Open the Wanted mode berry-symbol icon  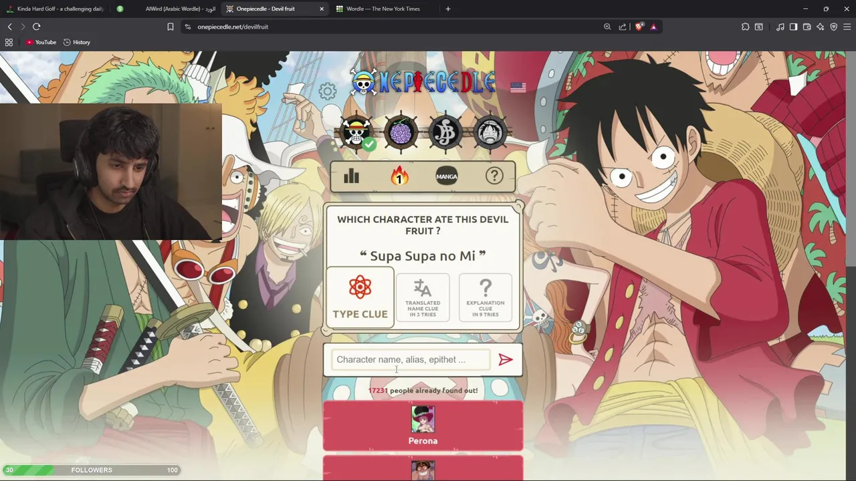pyautogui.click(x=445, y=132)
